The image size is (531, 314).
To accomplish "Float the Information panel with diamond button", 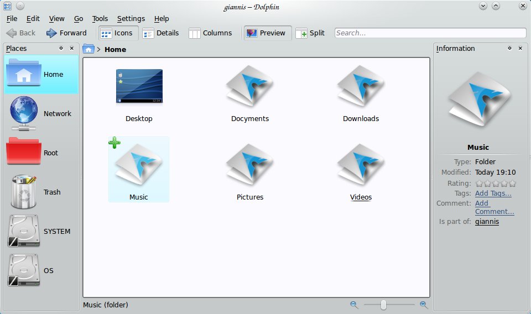I will tap(509, 49).
